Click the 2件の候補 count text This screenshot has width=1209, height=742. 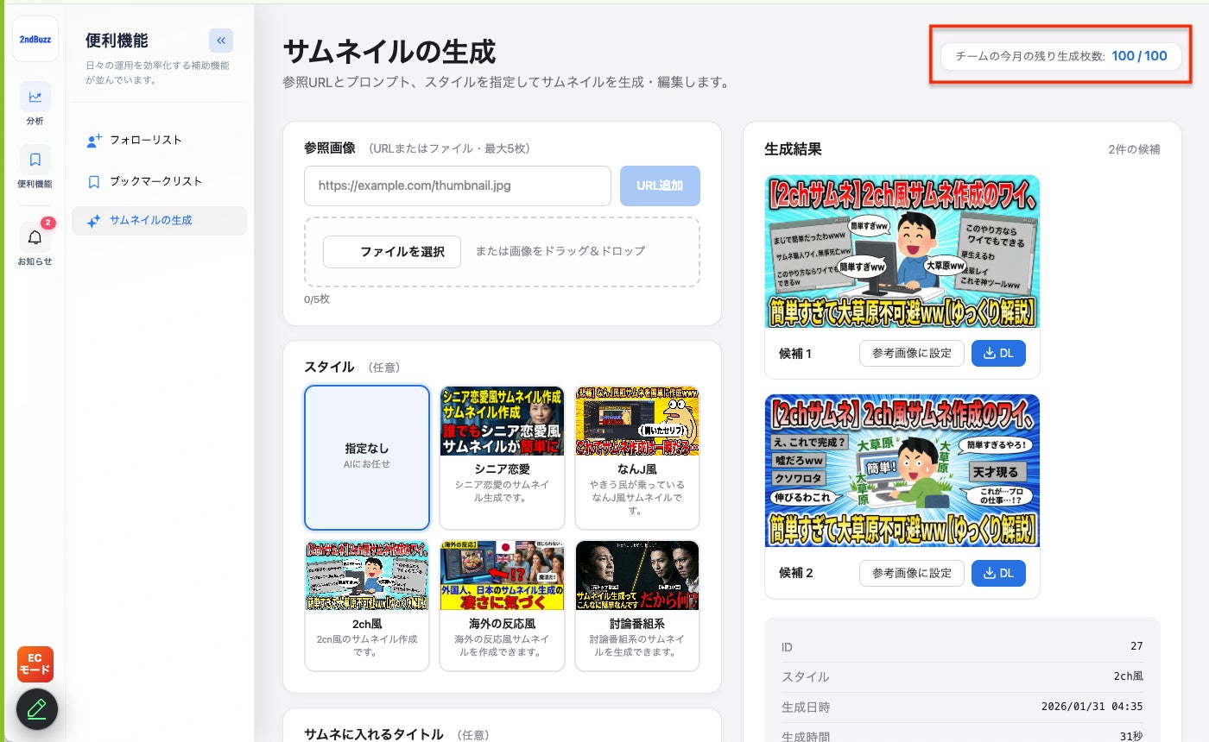pos(1134,149)
